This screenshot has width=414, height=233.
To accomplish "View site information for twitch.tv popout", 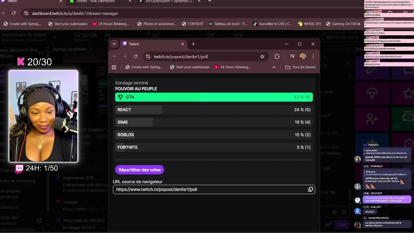I will 148,57.
